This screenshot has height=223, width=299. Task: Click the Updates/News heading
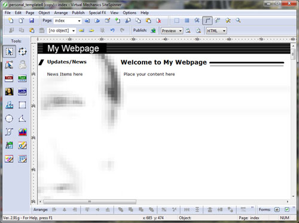click(x=67, y=62)
